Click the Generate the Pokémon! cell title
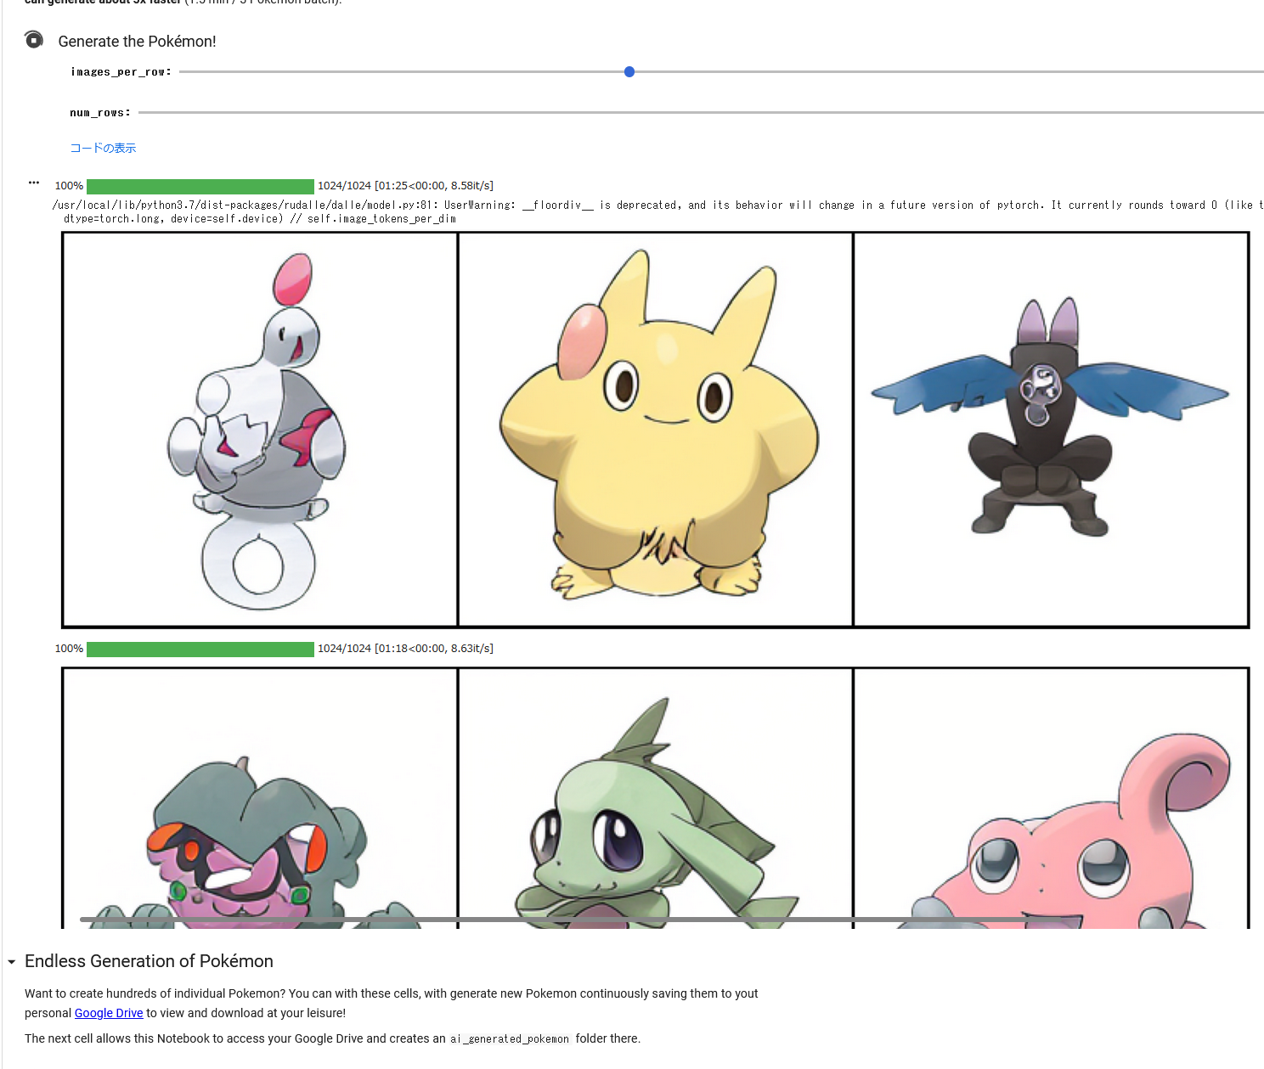 (x=137, y=41)
